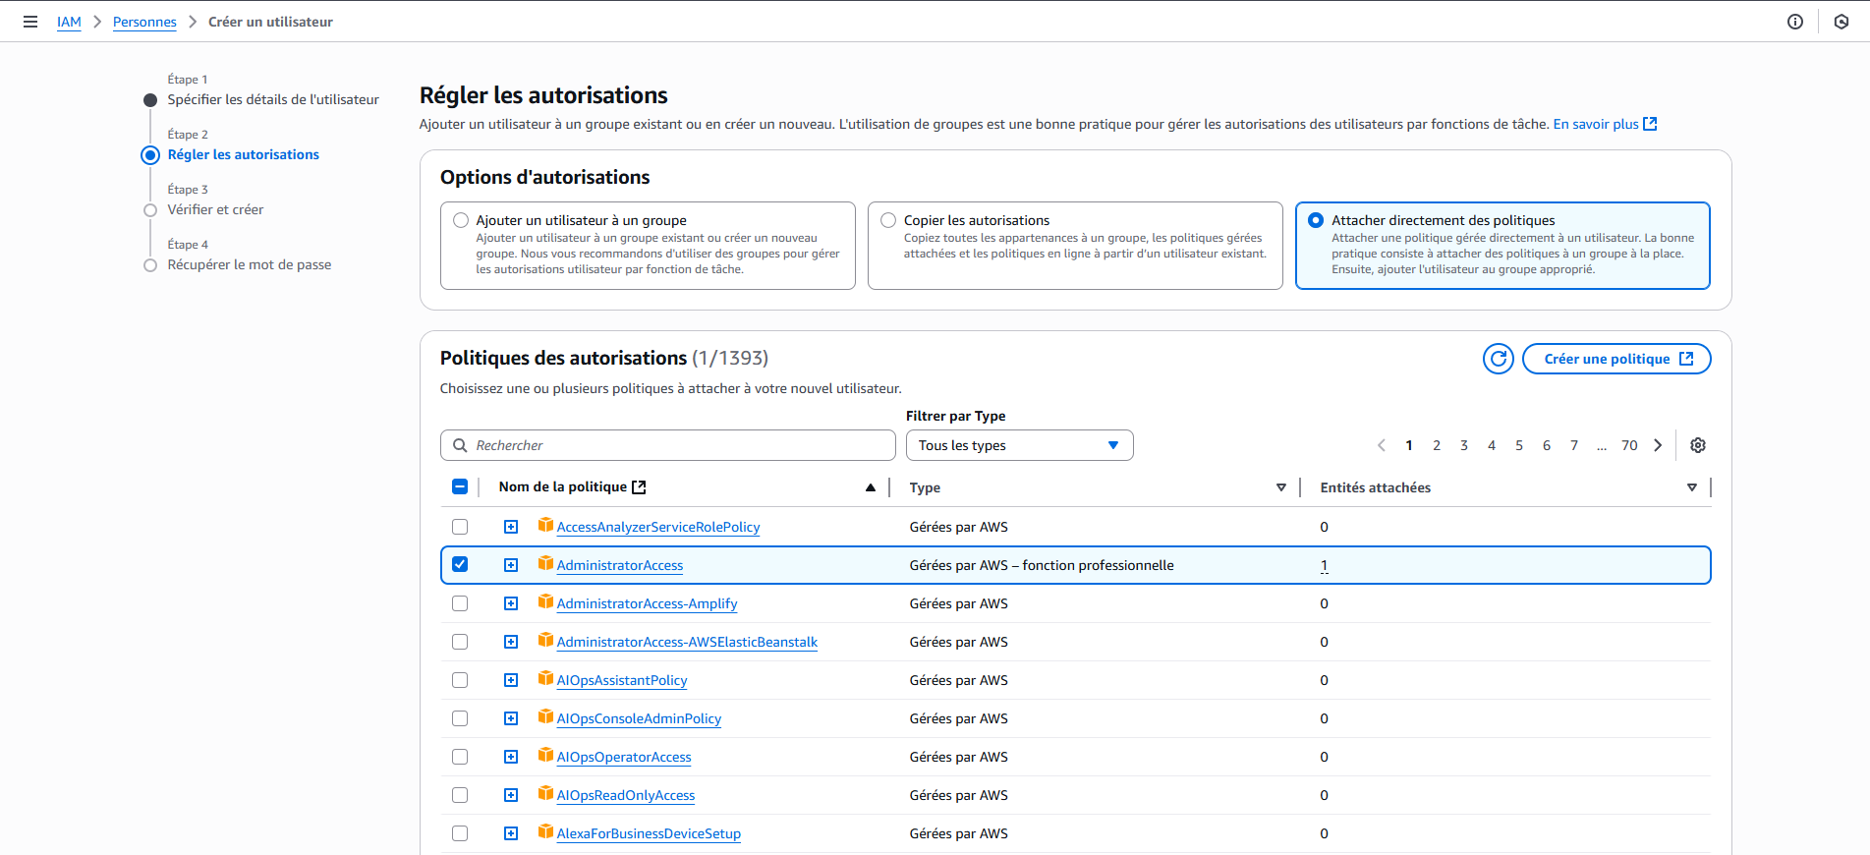
Task: Toggle the select-all header checkbox
Action: 460,486
